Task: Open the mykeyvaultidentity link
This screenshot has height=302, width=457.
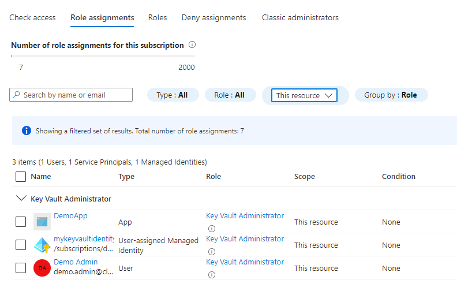Action: [x=84, y=239]
